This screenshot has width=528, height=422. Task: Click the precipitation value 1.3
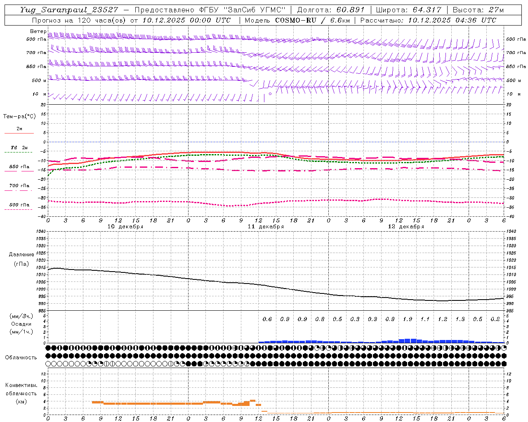tap(460, 319)
